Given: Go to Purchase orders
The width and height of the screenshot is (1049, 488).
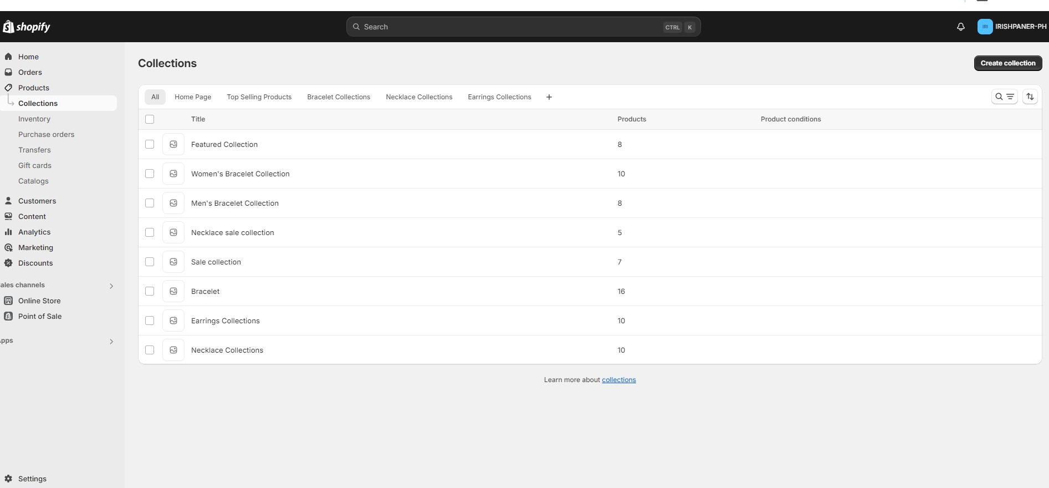Looking at the screenshot, I should click(46, 134).
